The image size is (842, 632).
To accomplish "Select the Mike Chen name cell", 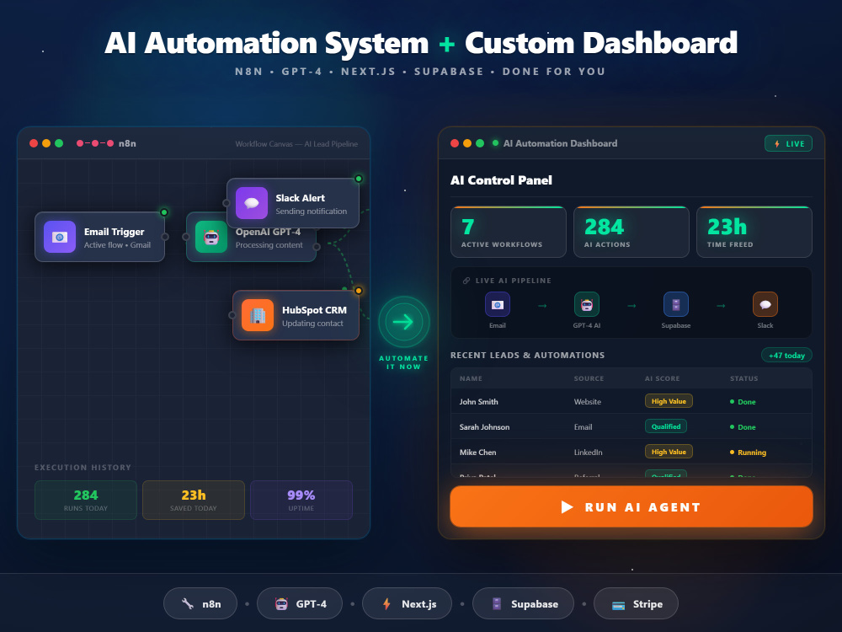I will (477, 452).
